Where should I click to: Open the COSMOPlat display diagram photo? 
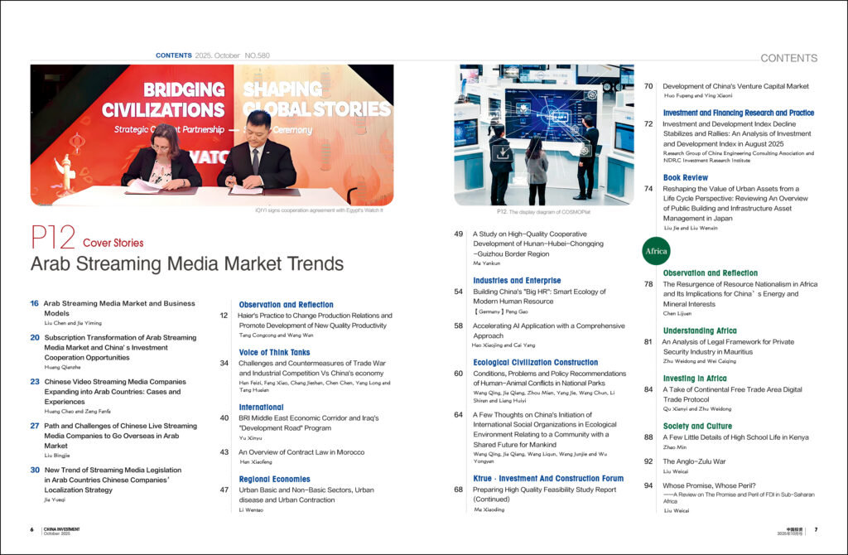(x=543, y=134)
